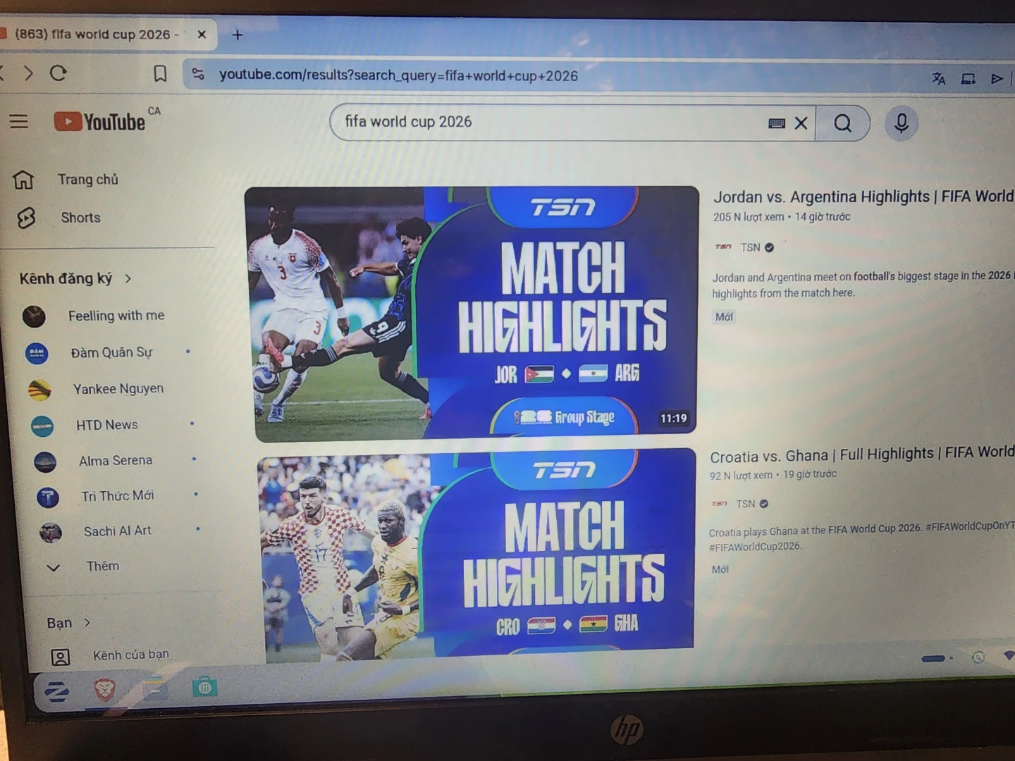Click the magnifier search button
Image resolution: width=1015 pixels, height=761 pixels.
click(x=842, y=123)
